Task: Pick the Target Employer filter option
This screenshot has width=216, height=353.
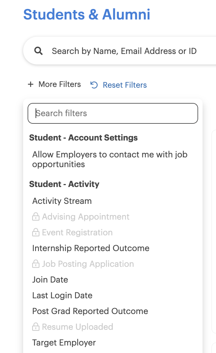Action: tap(64, 343)
